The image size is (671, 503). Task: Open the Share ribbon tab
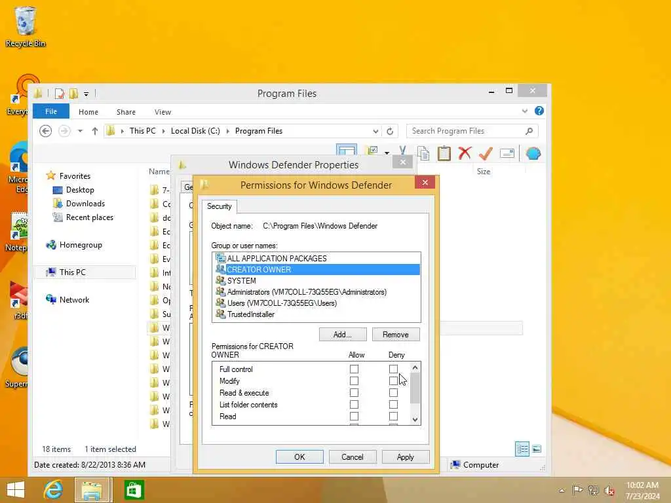[x=126, y=112]
